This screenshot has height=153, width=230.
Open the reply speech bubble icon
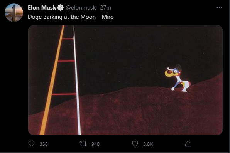pos(31,144)
